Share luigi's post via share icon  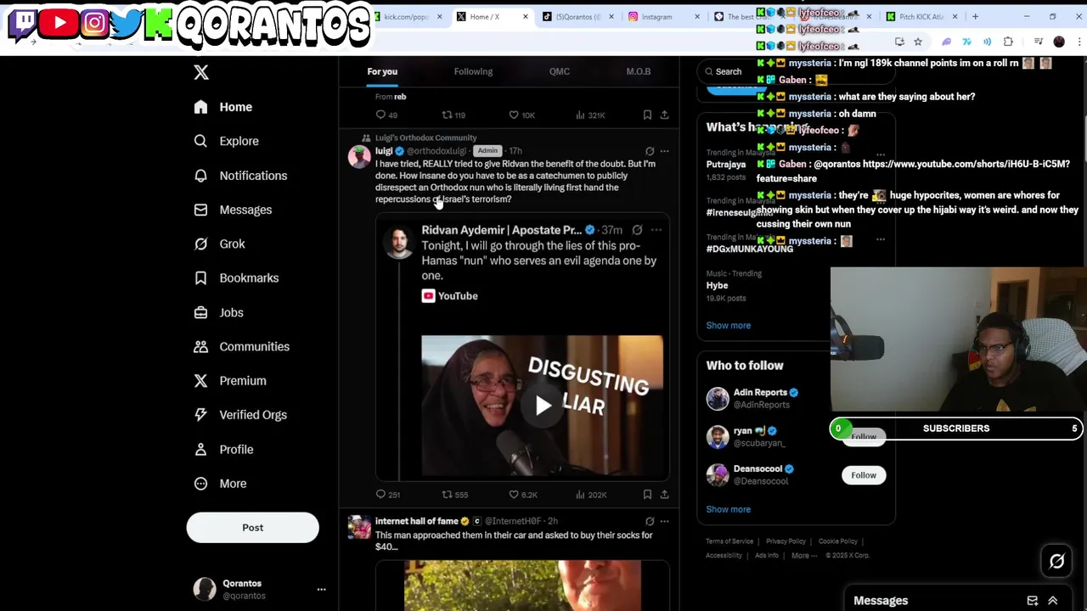[664, 495]
